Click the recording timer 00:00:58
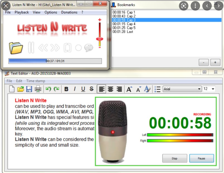The height and width of the screenshot is (173, 224). tap(180, 123)
